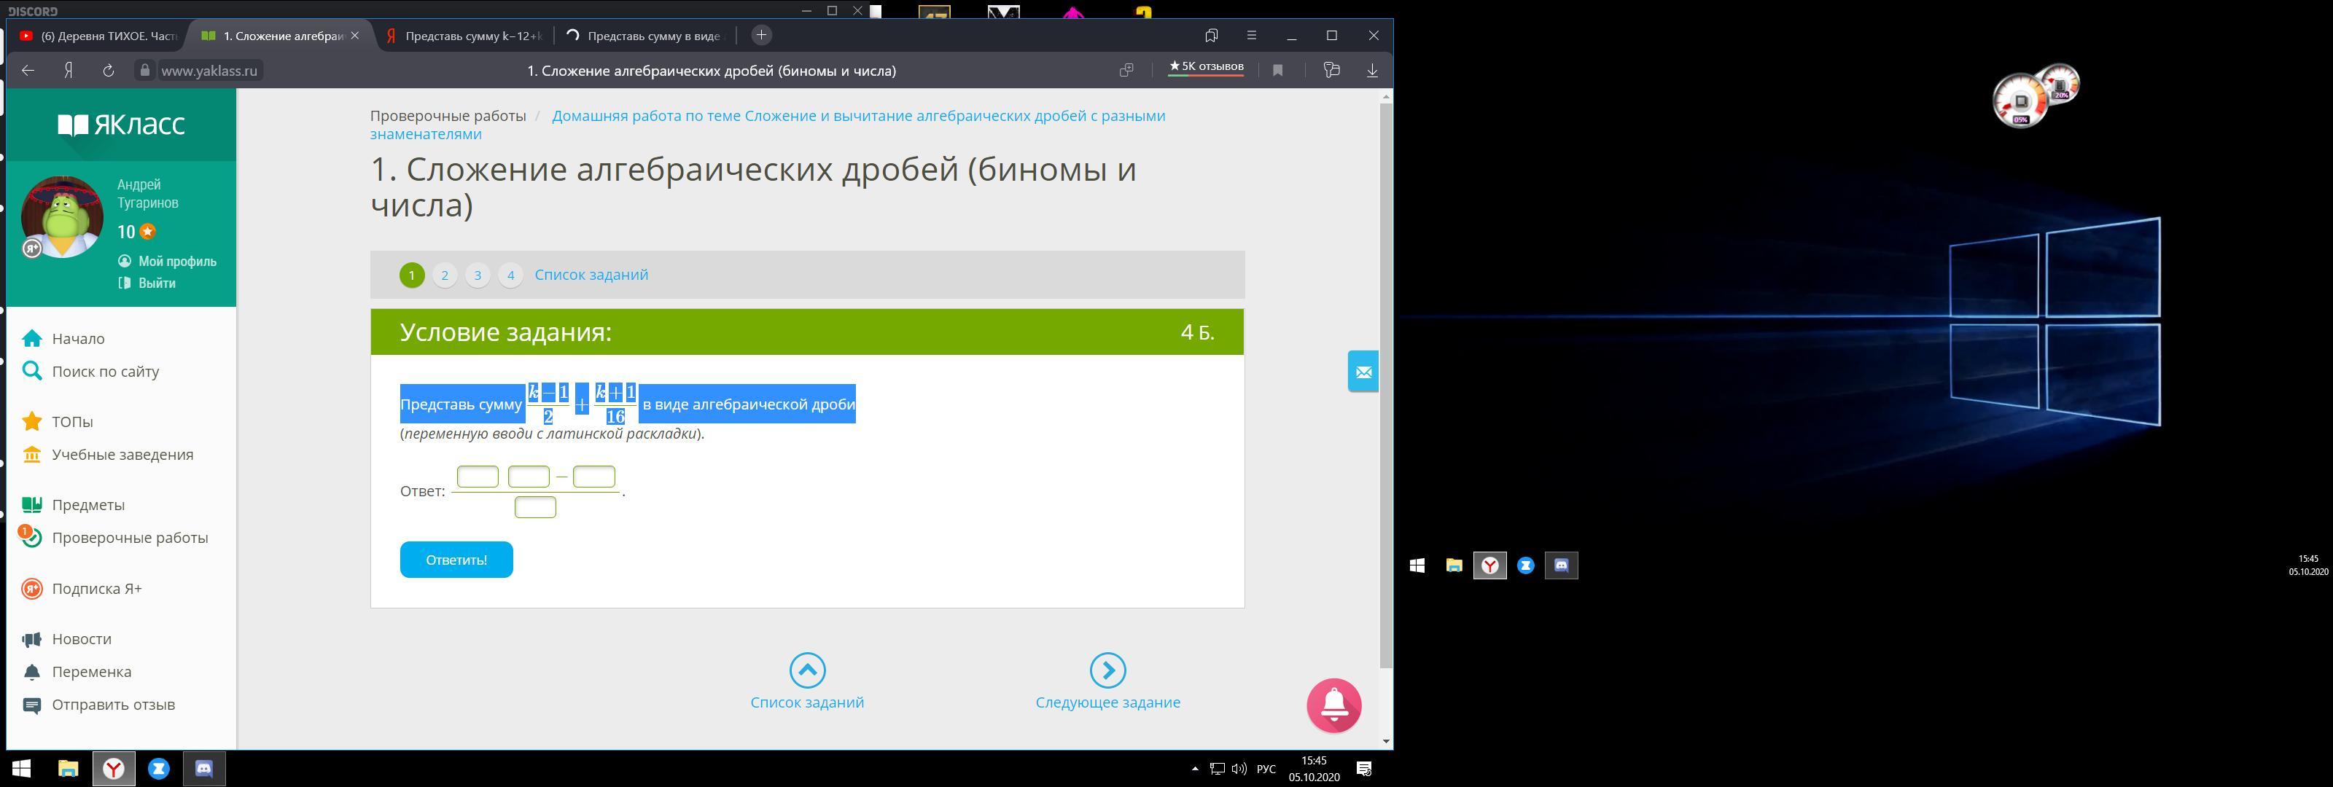Click the denominator answer input field
Image resolution: width=2333 pixels, height=787 pixels.
click(535, 507)
